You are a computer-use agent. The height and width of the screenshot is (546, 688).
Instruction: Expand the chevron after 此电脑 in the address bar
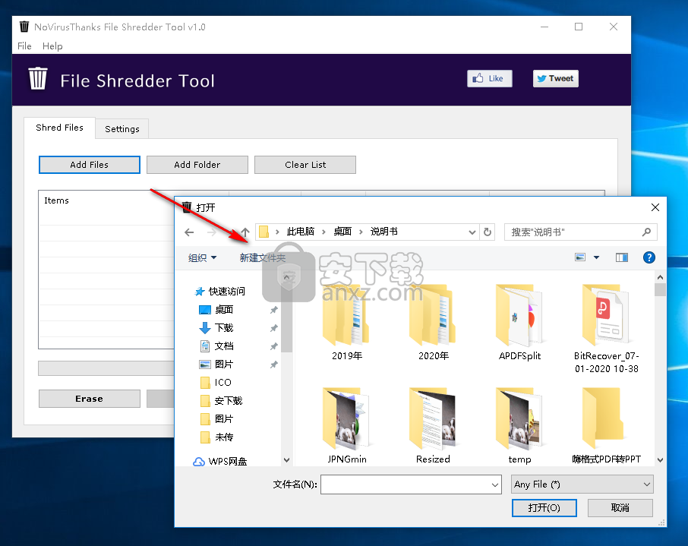(323, 232)
